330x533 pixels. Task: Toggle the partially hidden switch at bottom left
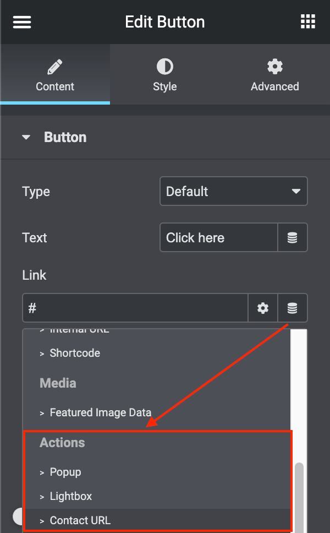click(18, 516)
